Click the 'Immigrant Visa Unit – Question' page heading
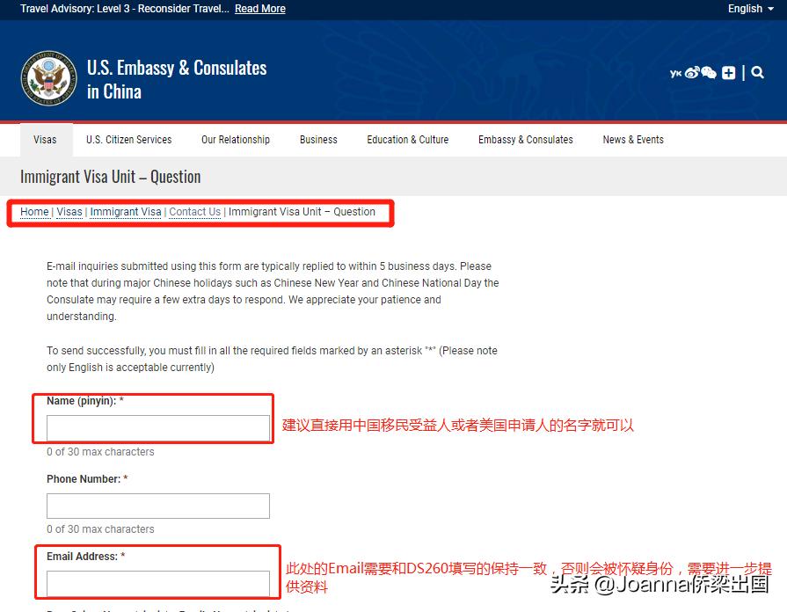Viewport: 787px width, 612px height. coord(111,177)
